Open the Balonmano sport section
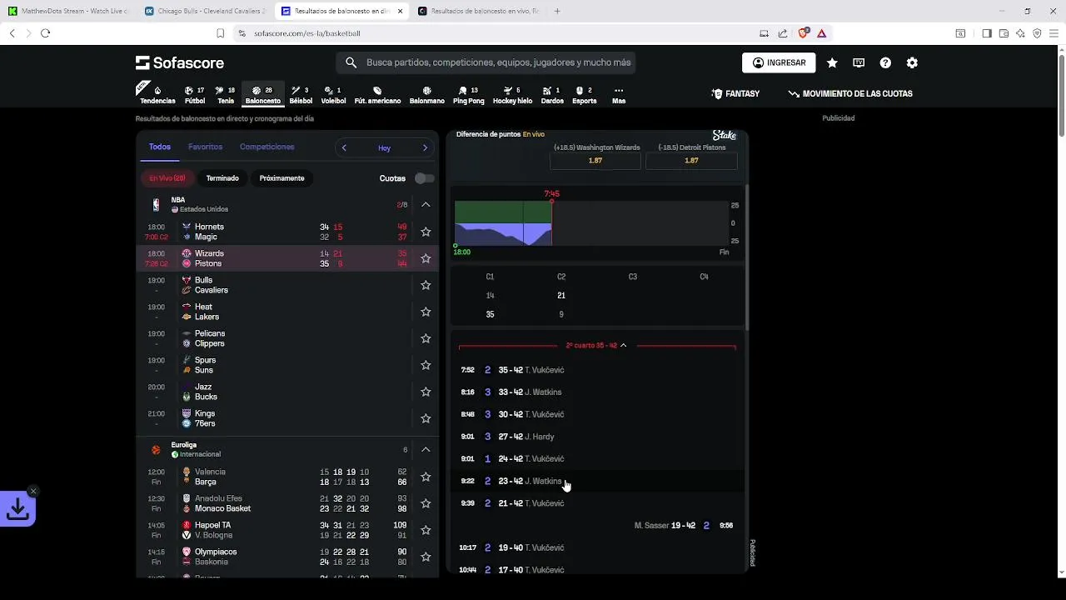Viewport: 1066px width, 600px height. click(427, 95)
